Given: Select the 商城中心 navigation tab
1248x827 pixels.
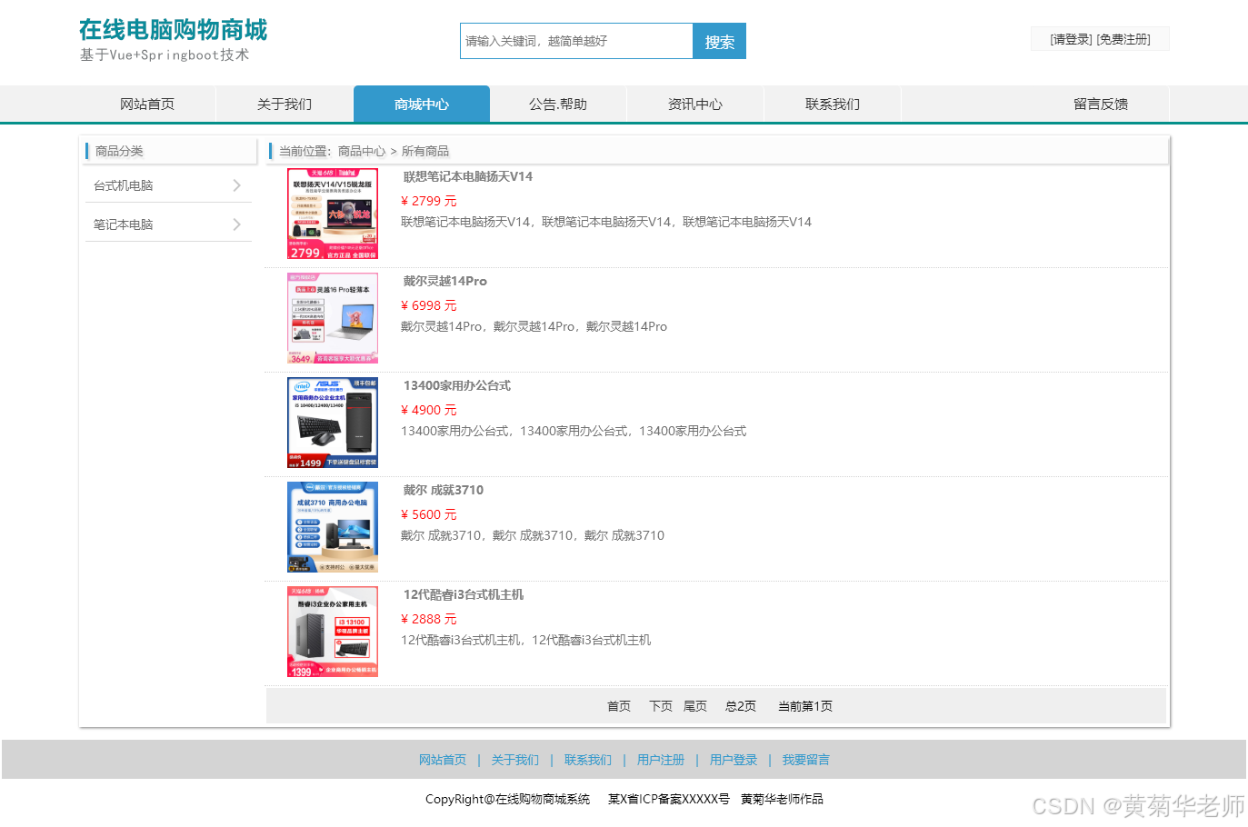Looking at the screenshot, I should pyautogui.click(x=422, y=104).
